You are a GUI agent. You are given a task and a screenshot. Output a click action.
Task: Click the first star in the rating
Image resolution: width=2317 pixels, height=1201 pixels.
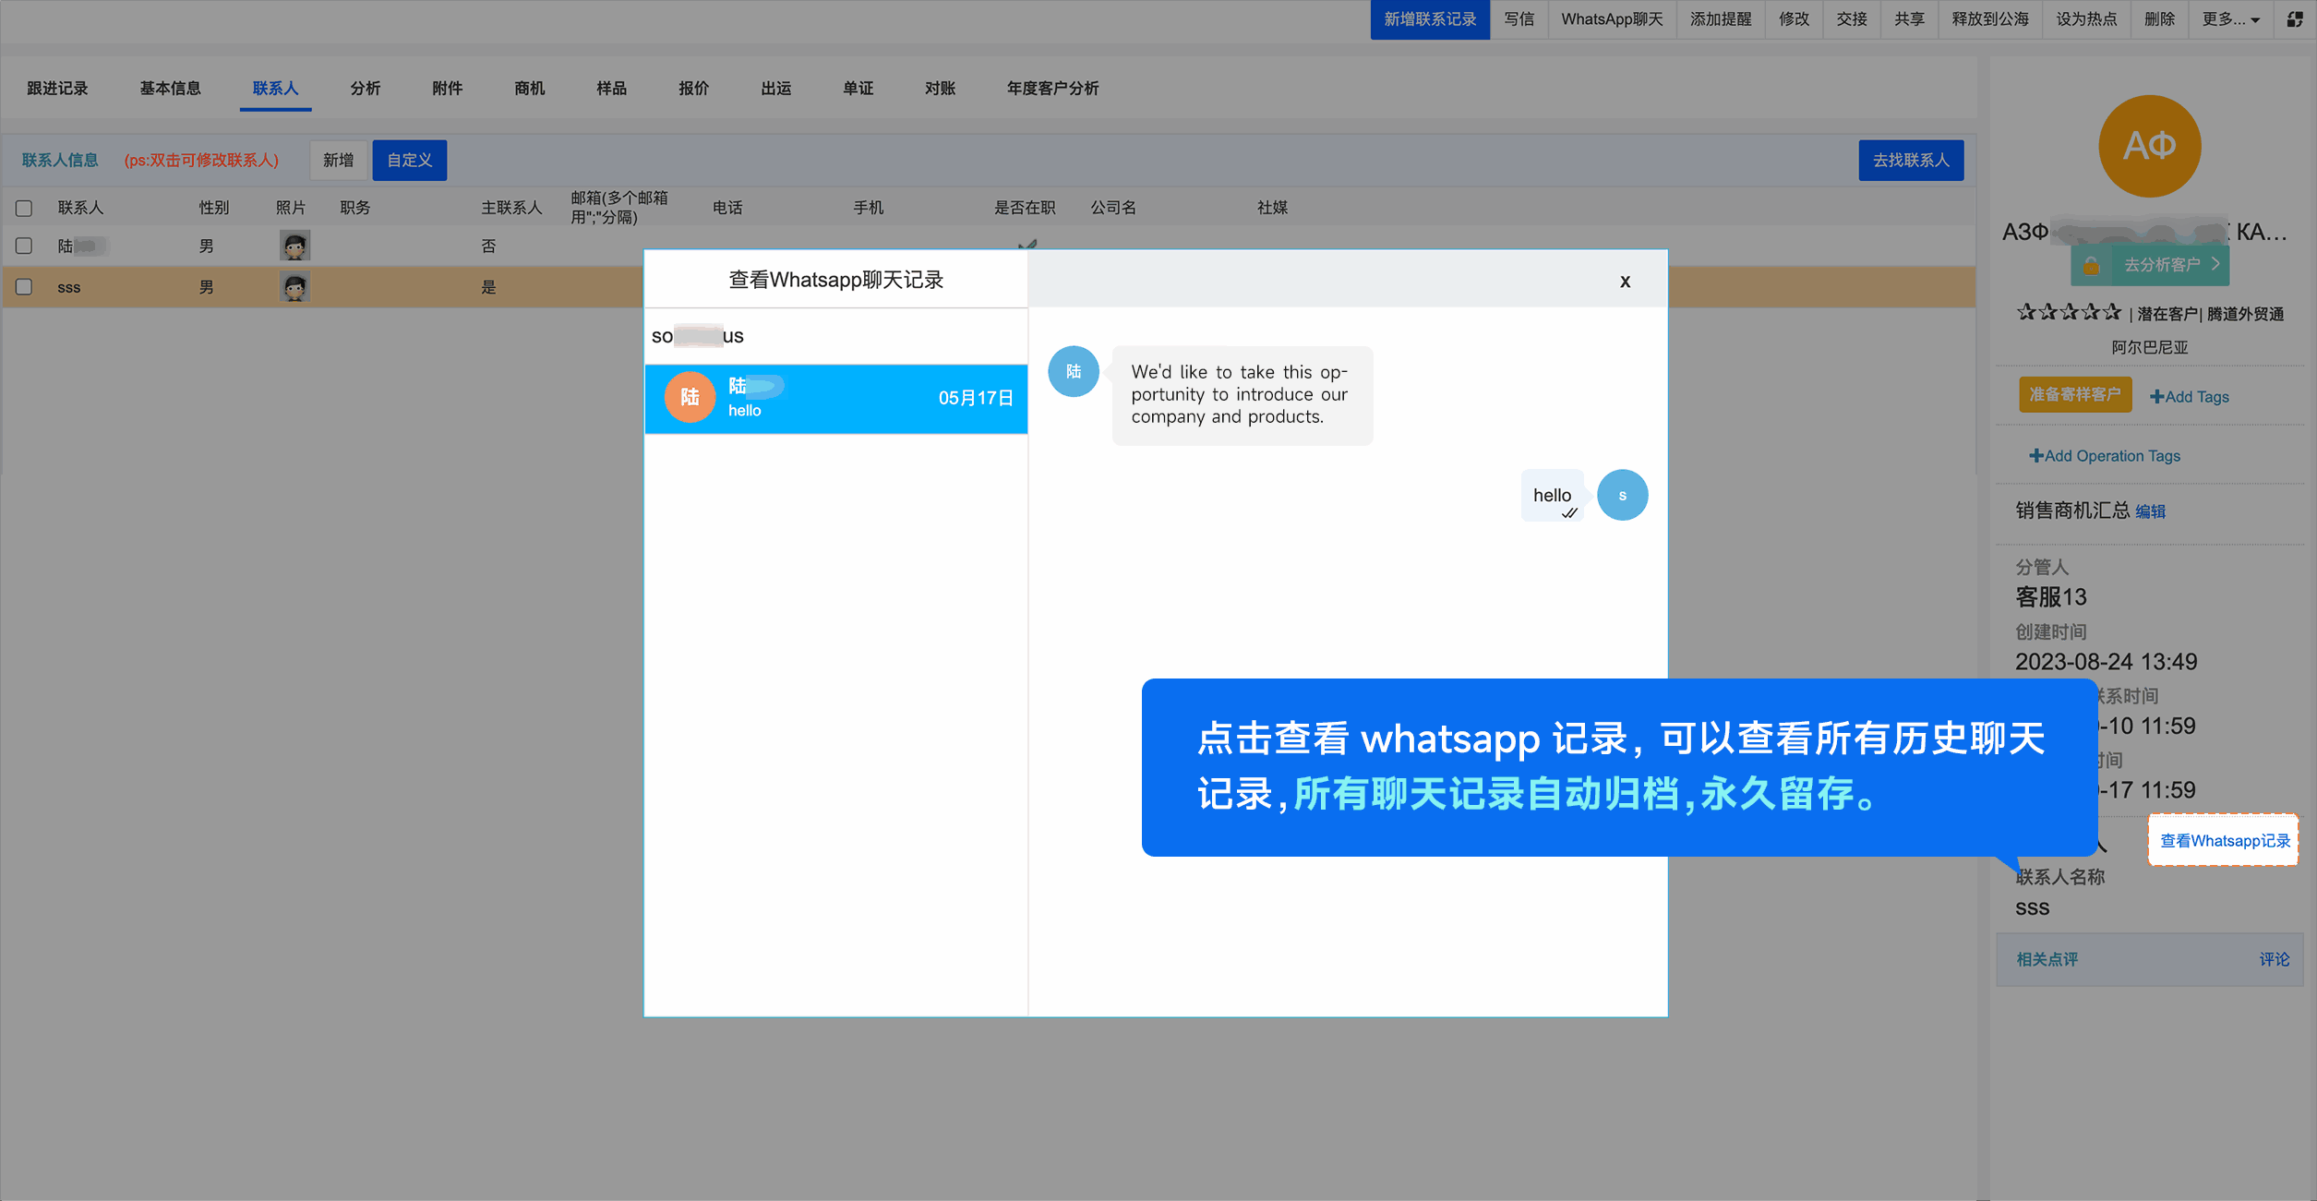[x=2026, y=313]
